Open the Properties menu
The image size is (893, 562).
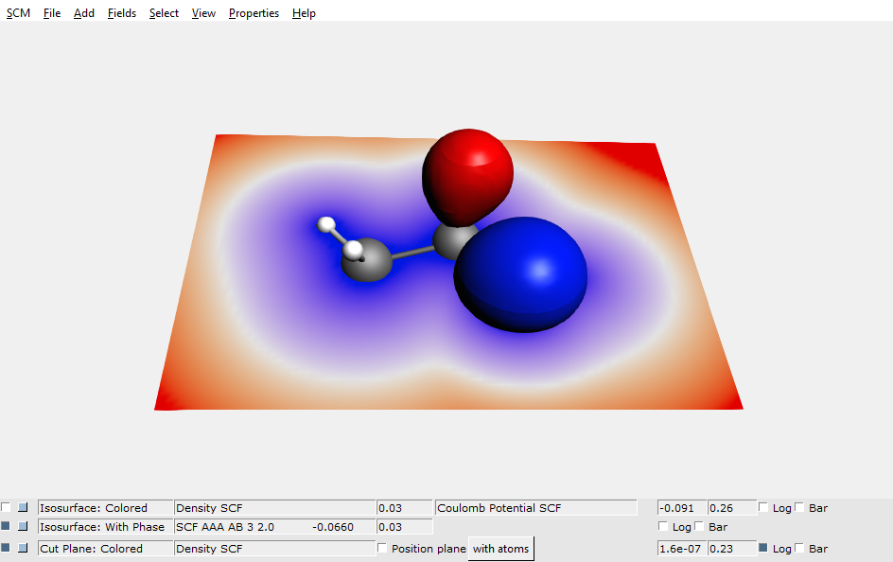click(x=254, y=13)
